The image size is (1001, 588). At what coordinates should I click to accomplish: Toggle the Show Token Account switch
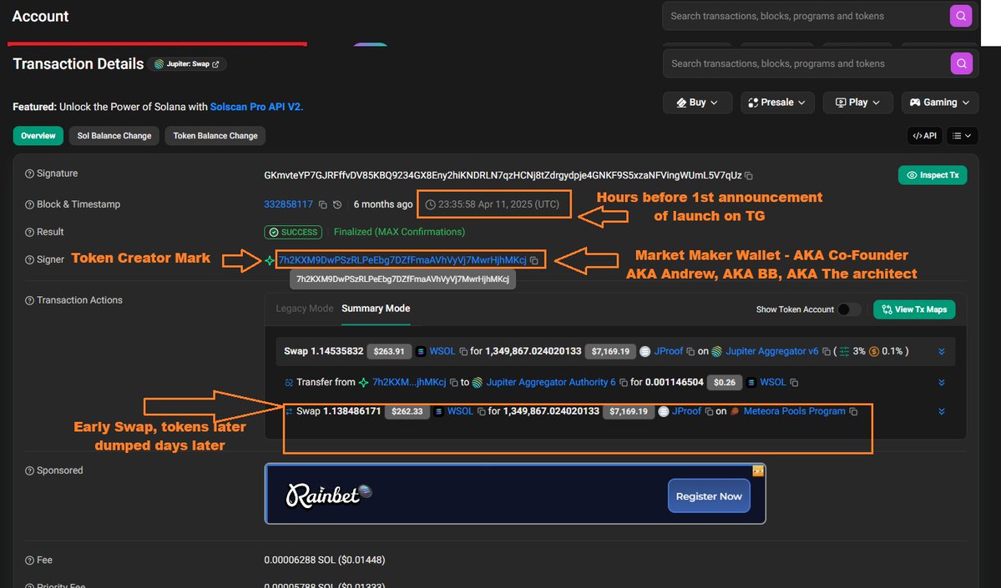point(849,309)
